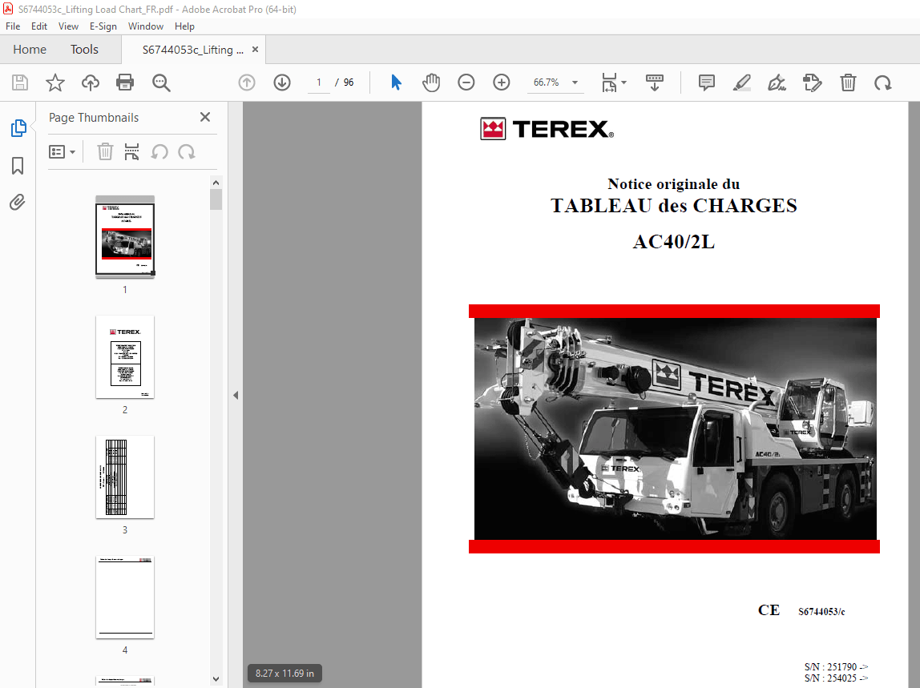The width and height of the screenshot is (920, 688).
Task: Click the Delete pages trash icon
Action: [848, 82]
